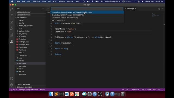The width and height of the screenshot is (174, 98).
Task: Click the code minimap
Action: (x=158, y=16)
